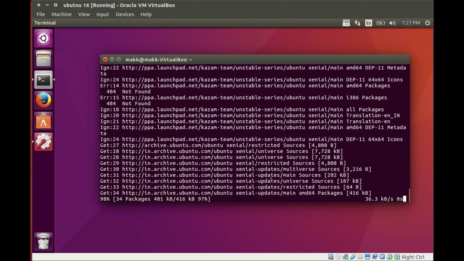Open the sound volume indicator
This screenshot has height=261, width=464.
pyautogui.click(x=392, y=23)
